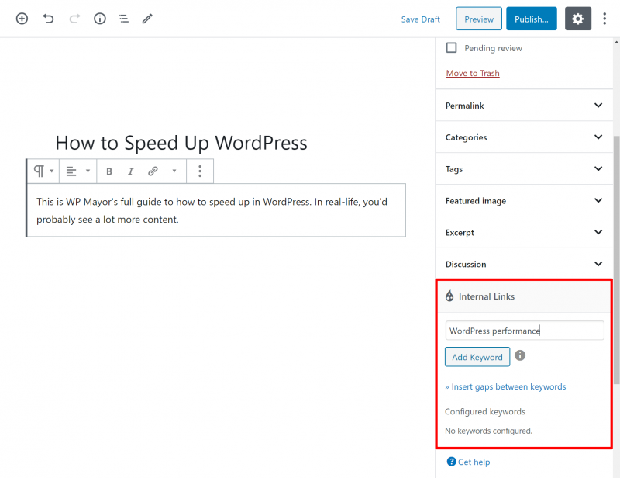620x478 pixels.
Task: Collapse the Internal Links panel header
Action: [x=524, y=296]
